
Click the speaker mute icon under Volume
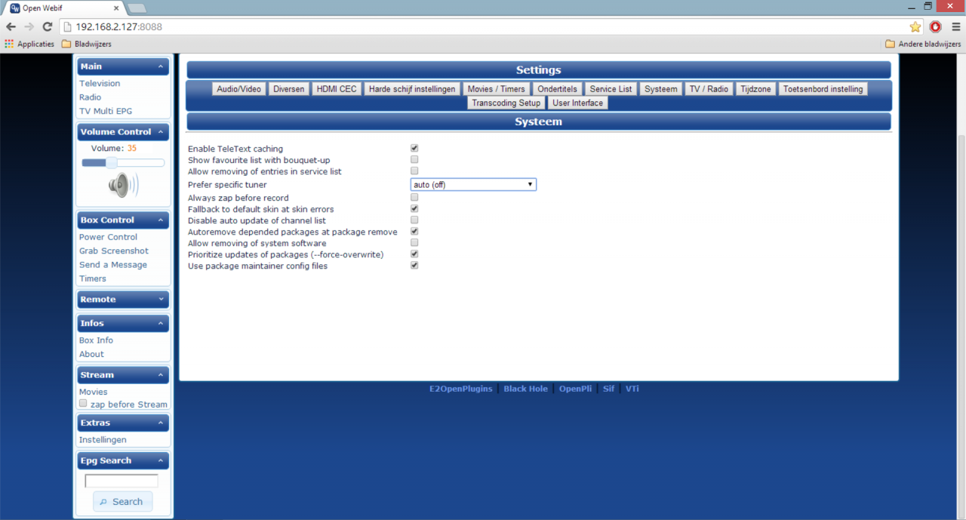[x=123, y=185]
